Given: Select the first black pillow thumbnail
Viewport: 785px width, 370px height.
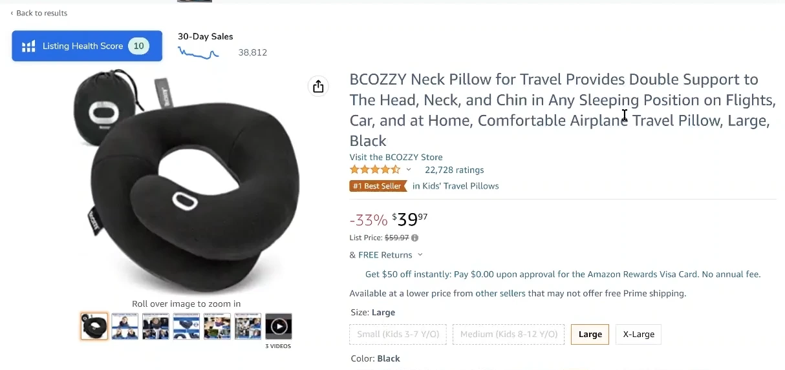Looking at the screenshot, I should pyautogui.click(x=94, y=326).
